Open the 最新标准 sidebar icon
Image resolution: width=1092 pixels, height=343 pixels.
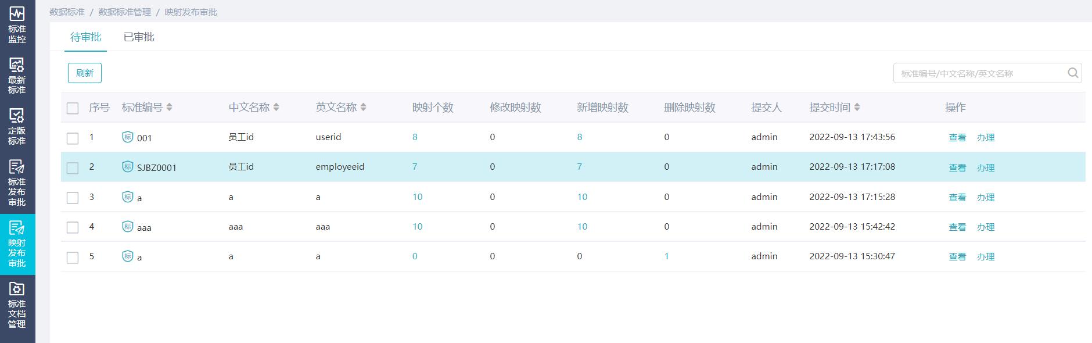pos(17,76)
